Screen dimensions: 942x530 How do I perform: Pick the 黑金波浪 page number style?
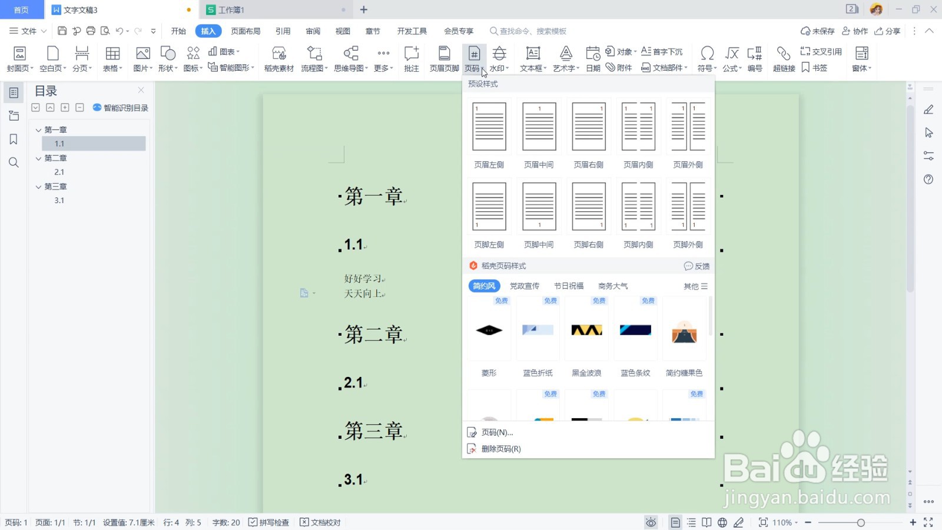(586, 337)
